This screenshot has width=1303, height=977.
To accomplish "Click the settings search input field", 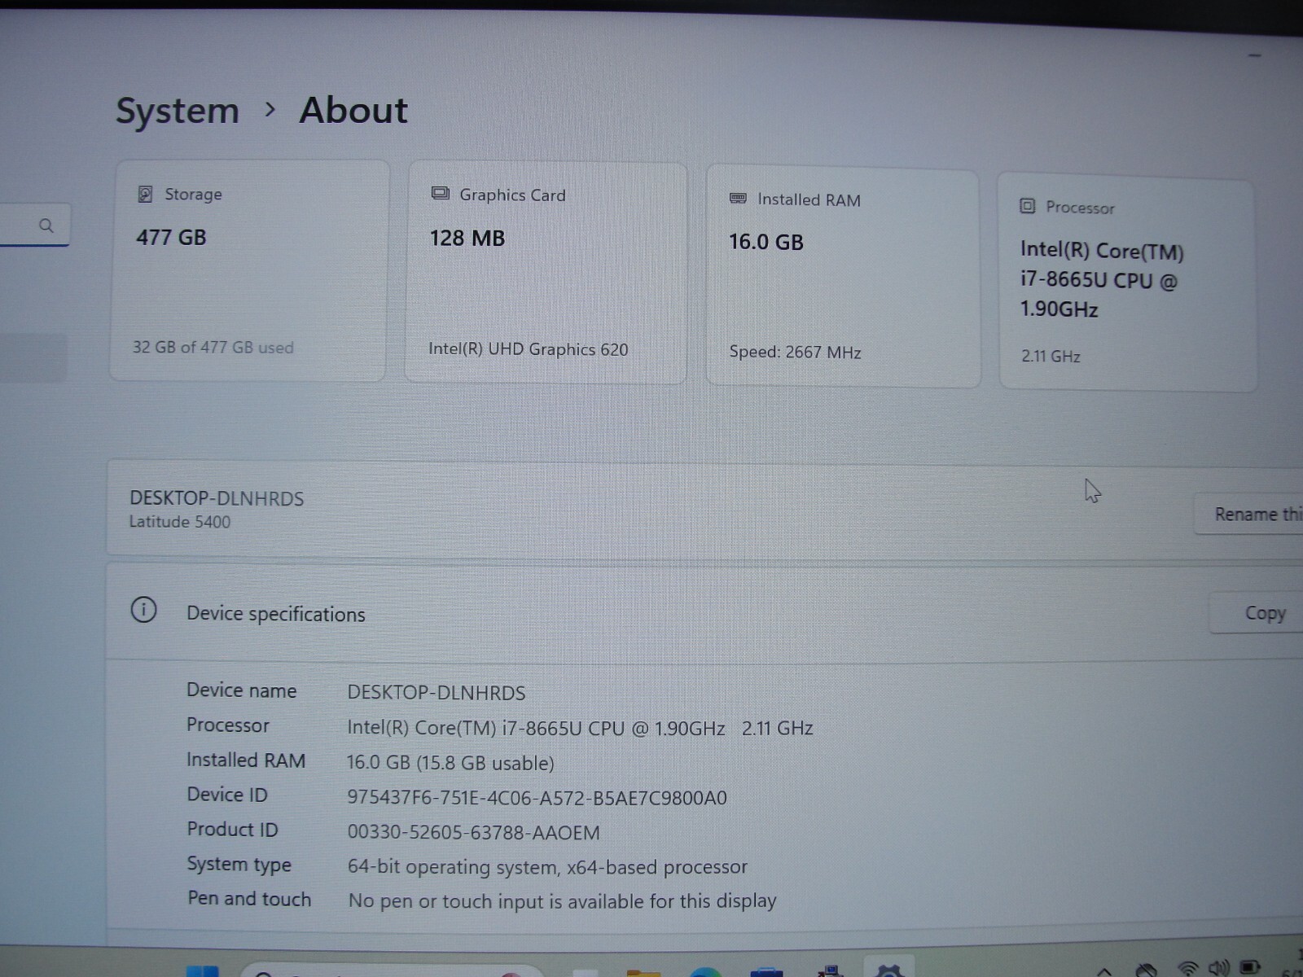I will point(34,226).
